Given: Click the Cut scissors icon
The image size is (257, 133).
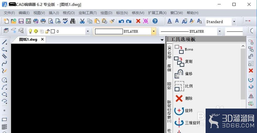Looking at the screenshot, I should pyautogui.click(x=82, y=21).
